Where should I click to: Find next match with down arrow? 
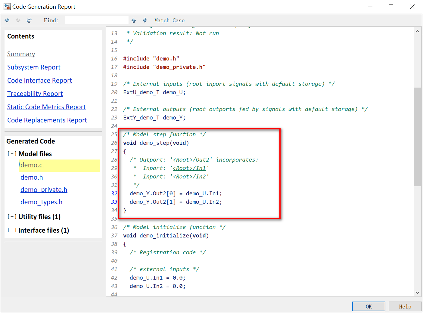pyautogui.click(x=145, y=20)
